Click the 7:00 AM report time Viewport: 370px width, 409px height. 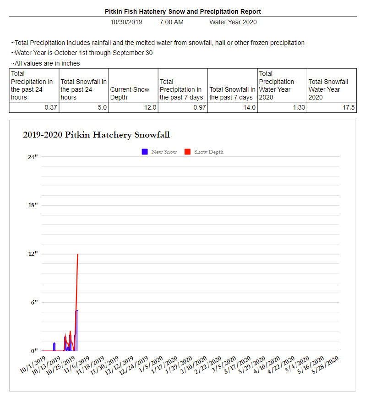[172, 22]
